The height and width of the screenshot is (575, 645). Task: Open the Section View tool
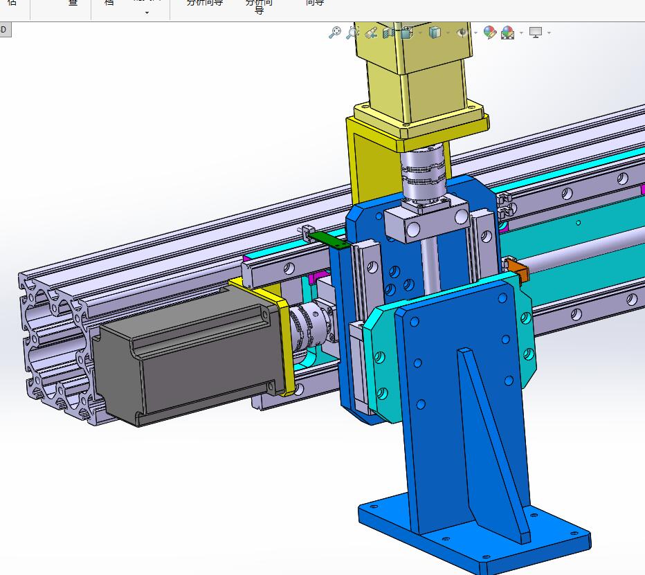389,33
